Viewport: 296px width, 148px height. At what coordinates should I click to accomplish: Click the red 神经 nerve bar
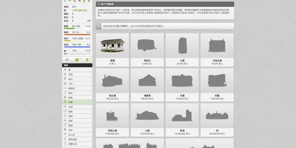coord(77,35)
